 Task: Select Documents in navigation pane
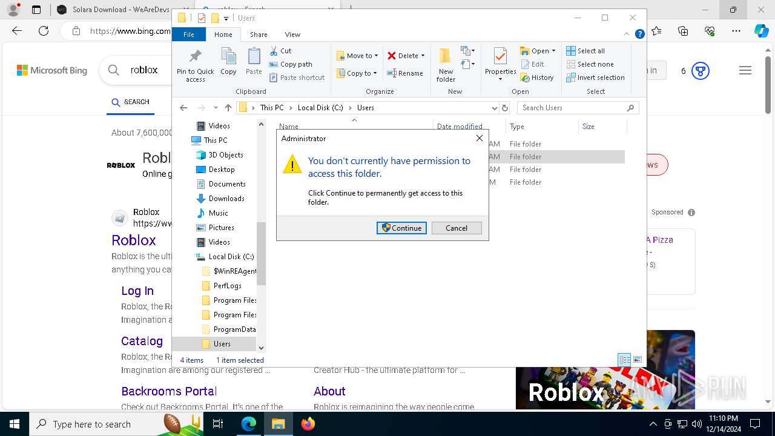pos(226,184)
